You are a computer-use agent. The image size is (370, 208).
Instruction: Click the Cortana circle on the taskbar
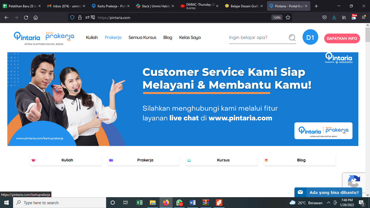coord(113,203)
